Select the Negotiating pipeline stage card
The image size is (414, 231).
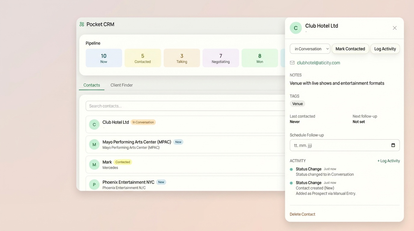pyautogui.click(x=221, y=58)
